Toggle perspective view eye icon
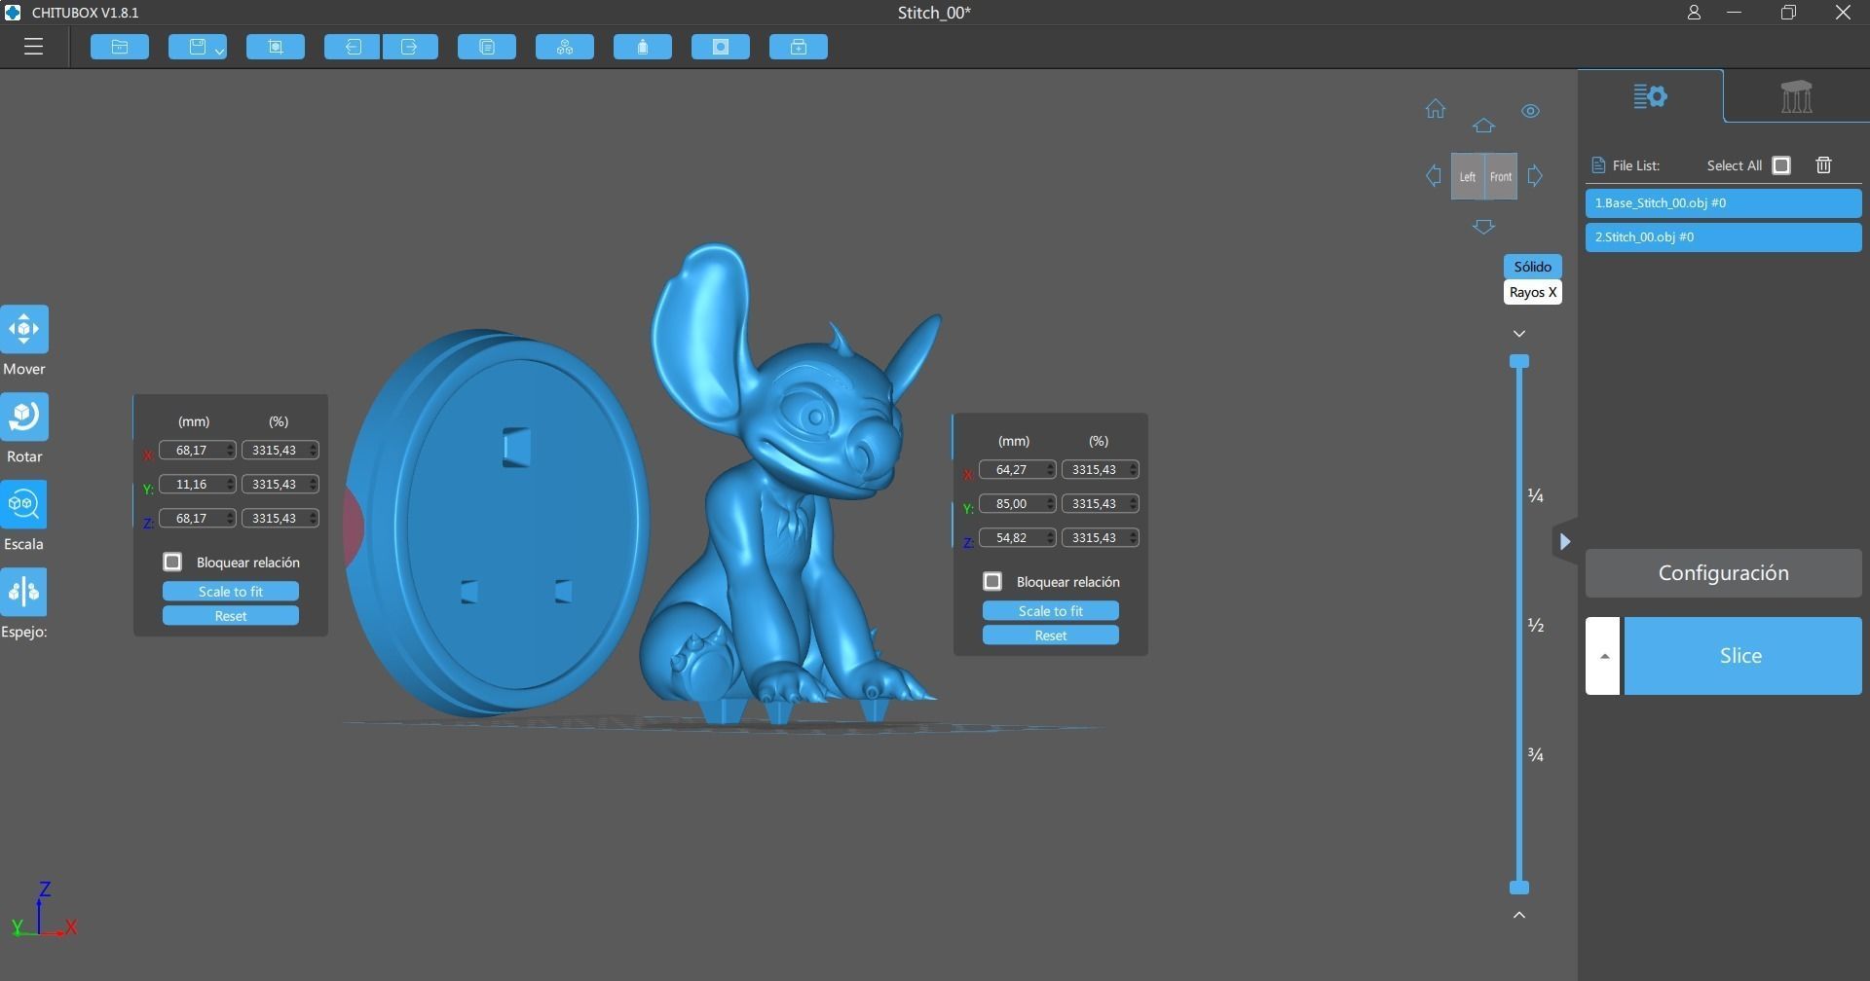The image size is (1870, 981). 1531,111
